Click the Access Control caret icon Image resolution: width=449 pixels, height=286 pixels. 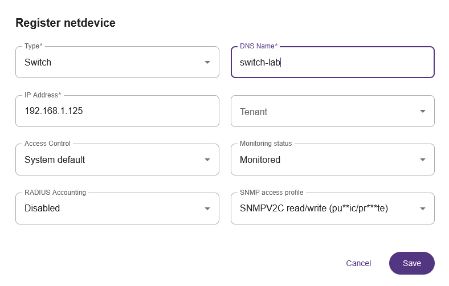(207, 160)
